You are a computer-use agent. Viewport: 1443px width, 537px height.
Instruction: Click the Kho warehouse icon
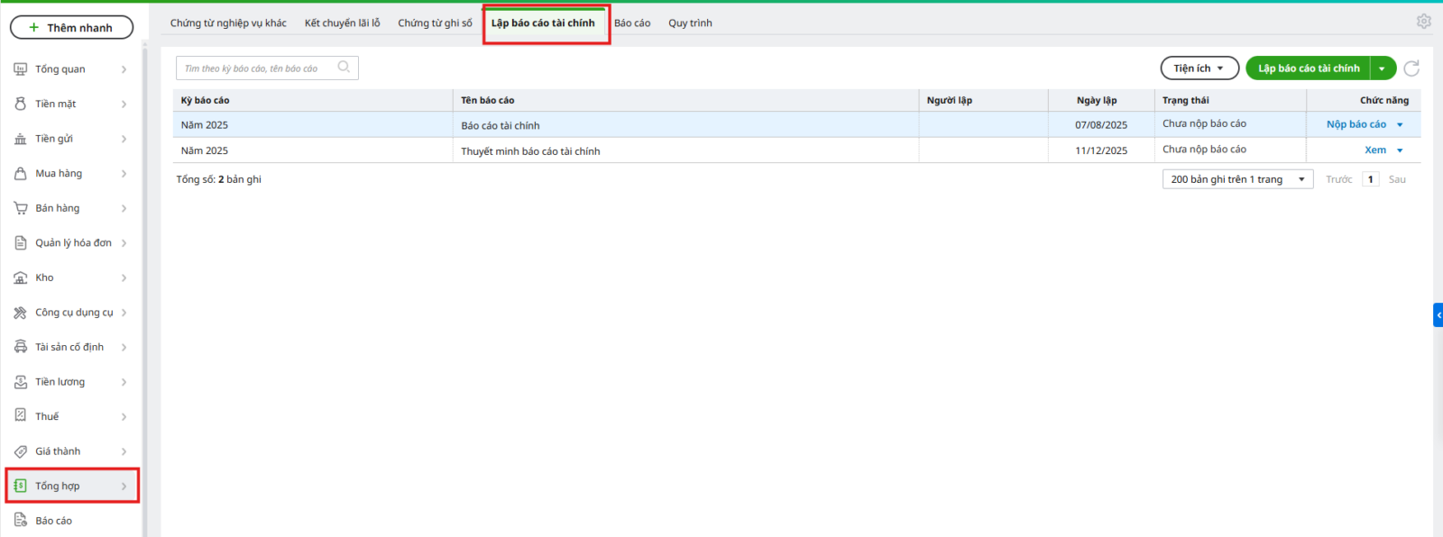21,278
